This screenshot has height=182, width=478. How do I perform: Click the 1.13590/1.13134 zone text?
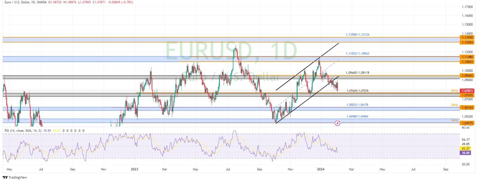(x=357, y=35)
